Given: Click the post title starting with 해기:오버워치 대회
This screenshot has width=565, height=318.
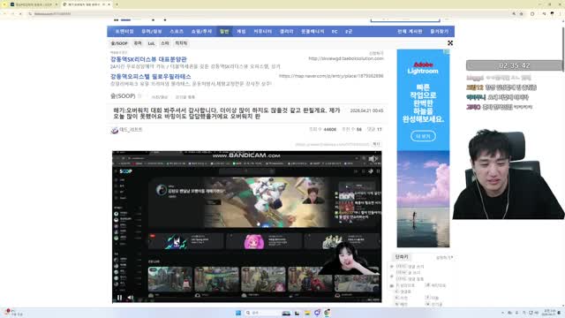Looking at the screenshot, I should pos(227,113).
